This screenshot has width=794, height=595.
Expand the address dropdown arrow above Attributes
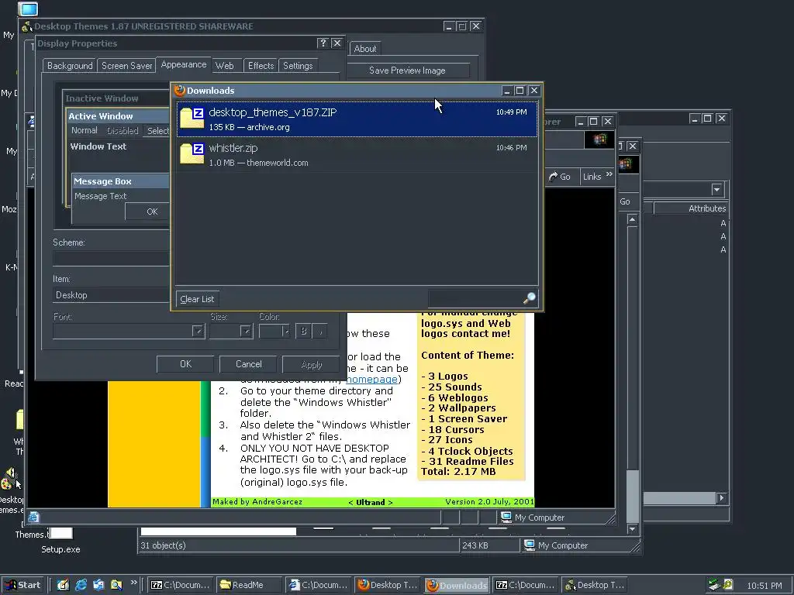tap(716, 190)
